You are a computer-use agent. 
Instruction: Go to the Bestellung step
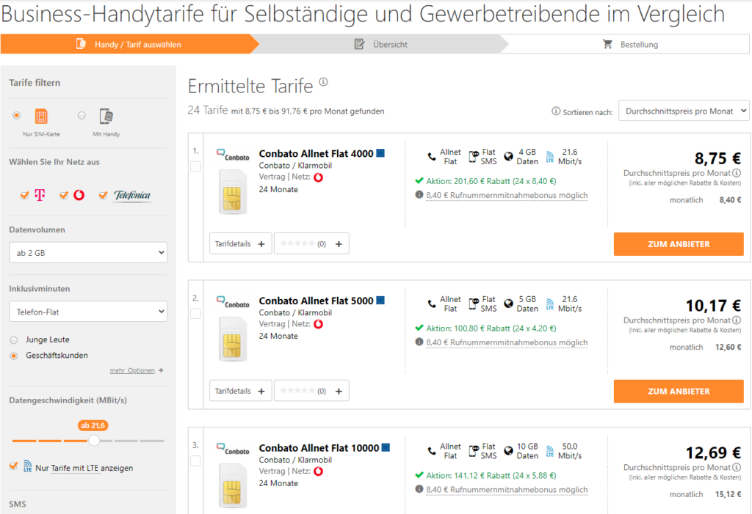pyautogui.click(x=630, y=44)
